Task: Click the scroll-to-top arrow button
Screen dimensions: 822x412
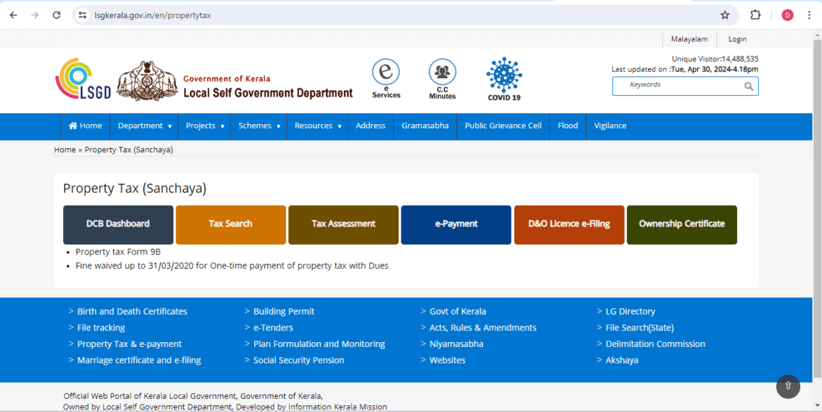Action: [788, 386]
